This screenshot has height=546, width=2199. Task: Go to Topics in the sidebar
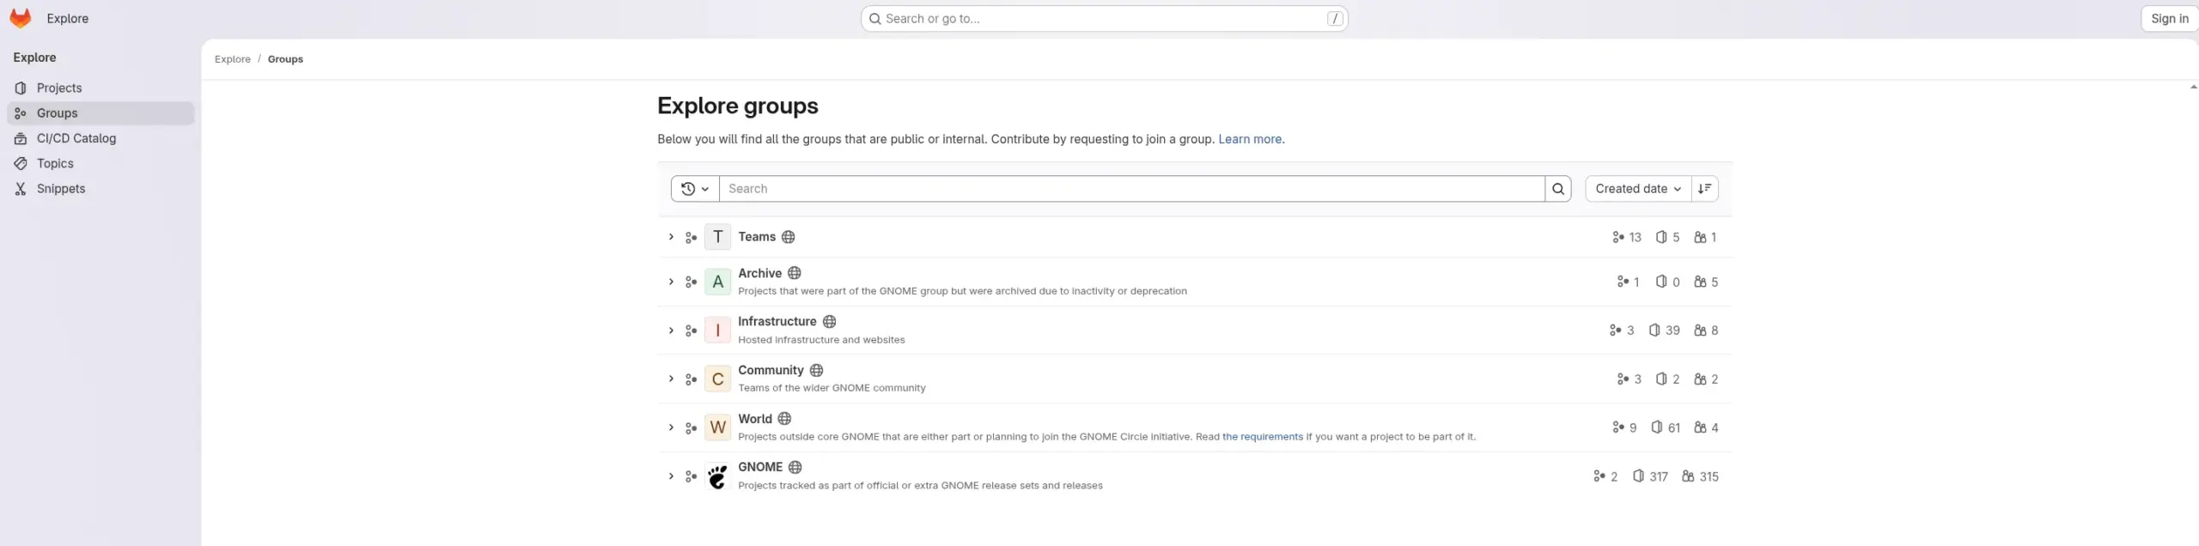pyautogui.click(x=55, y=164)
